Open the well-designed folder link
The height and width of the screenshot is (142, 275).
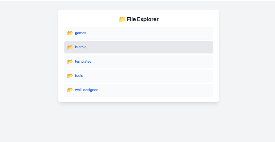coord(87,90)
